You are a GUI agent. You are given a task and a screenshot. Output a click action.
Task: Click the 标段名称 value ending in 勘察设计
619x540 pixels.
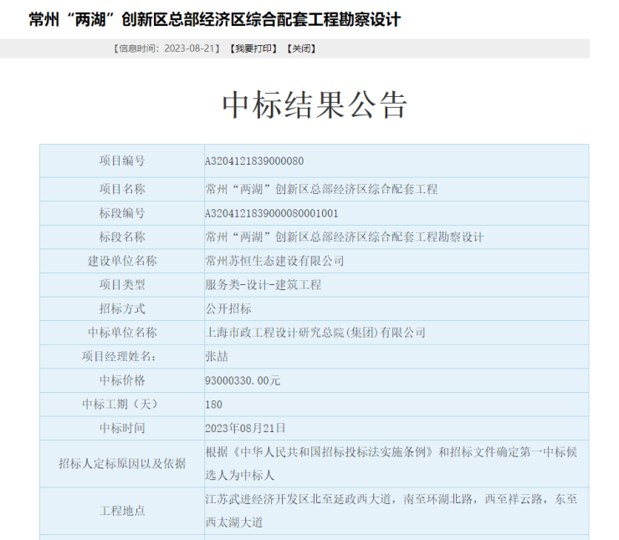[345, 237]
